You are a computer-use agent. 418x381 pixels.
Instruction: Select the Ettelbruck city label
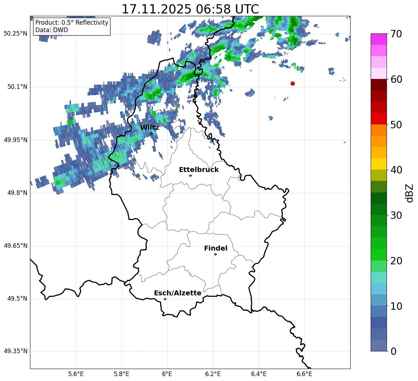pyautogui.click(x=199, y=170)
